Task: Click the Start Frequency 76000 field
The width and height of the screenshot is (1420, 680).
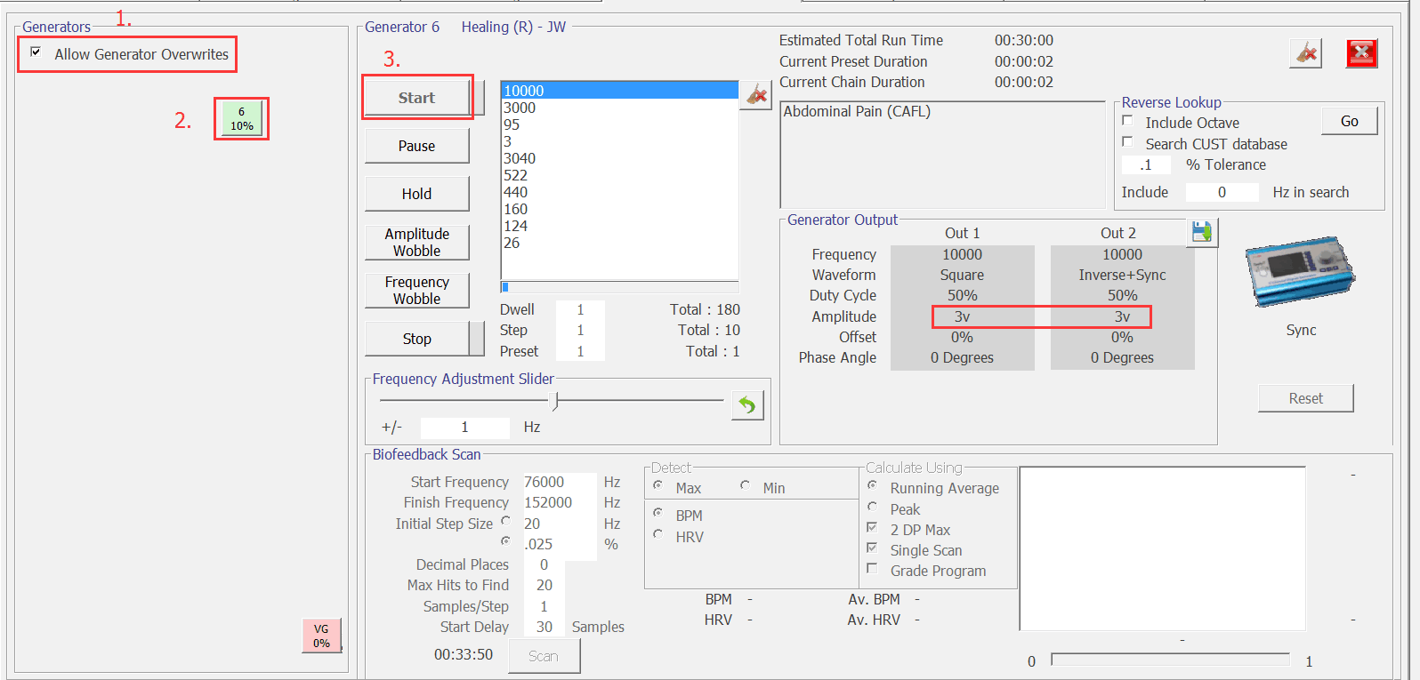Action: 558,482
